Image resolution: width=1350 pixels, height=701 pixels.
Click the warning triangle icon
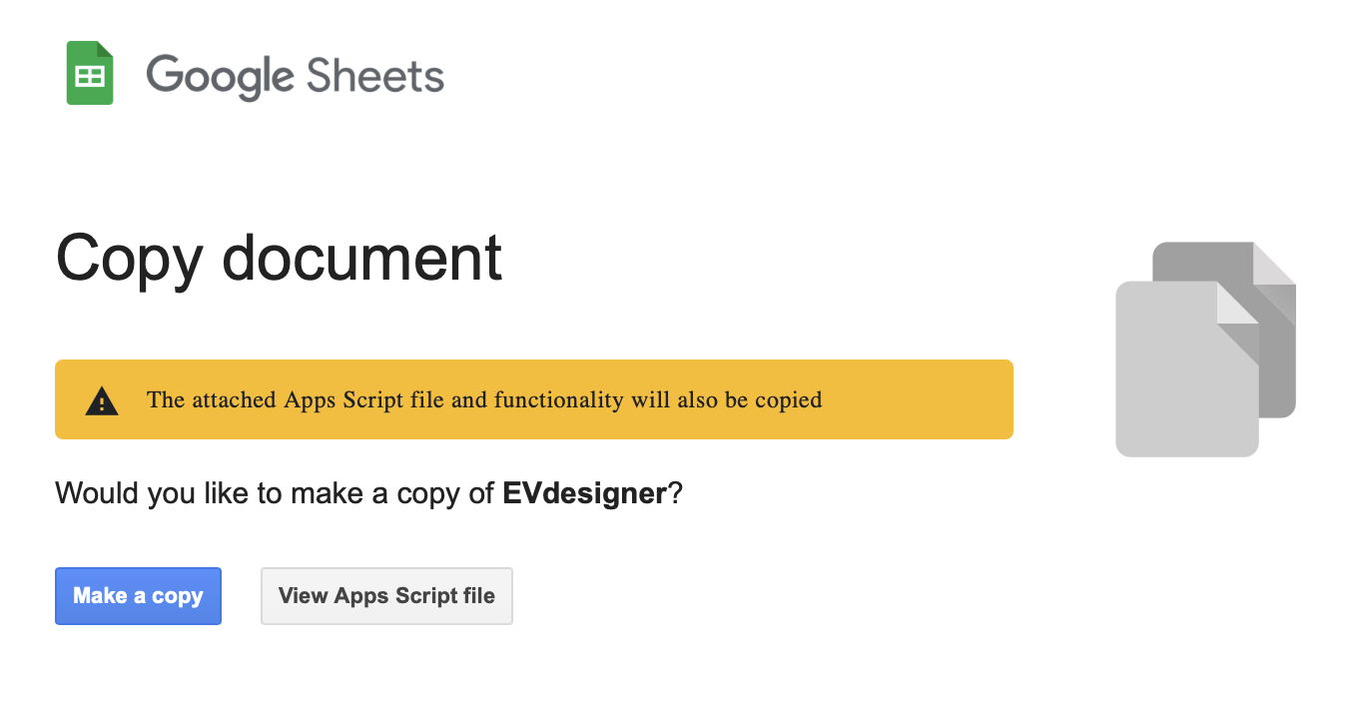coord(101,401)
